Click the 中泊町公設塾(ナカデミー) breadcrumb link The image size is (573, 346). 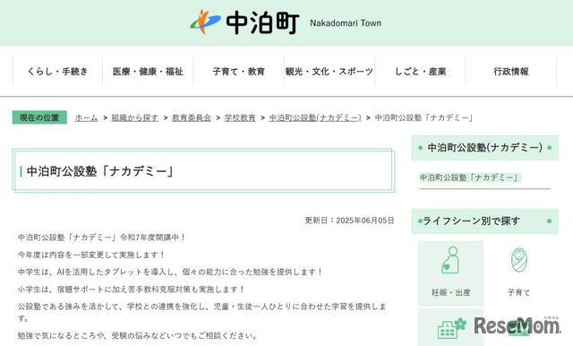315,117
